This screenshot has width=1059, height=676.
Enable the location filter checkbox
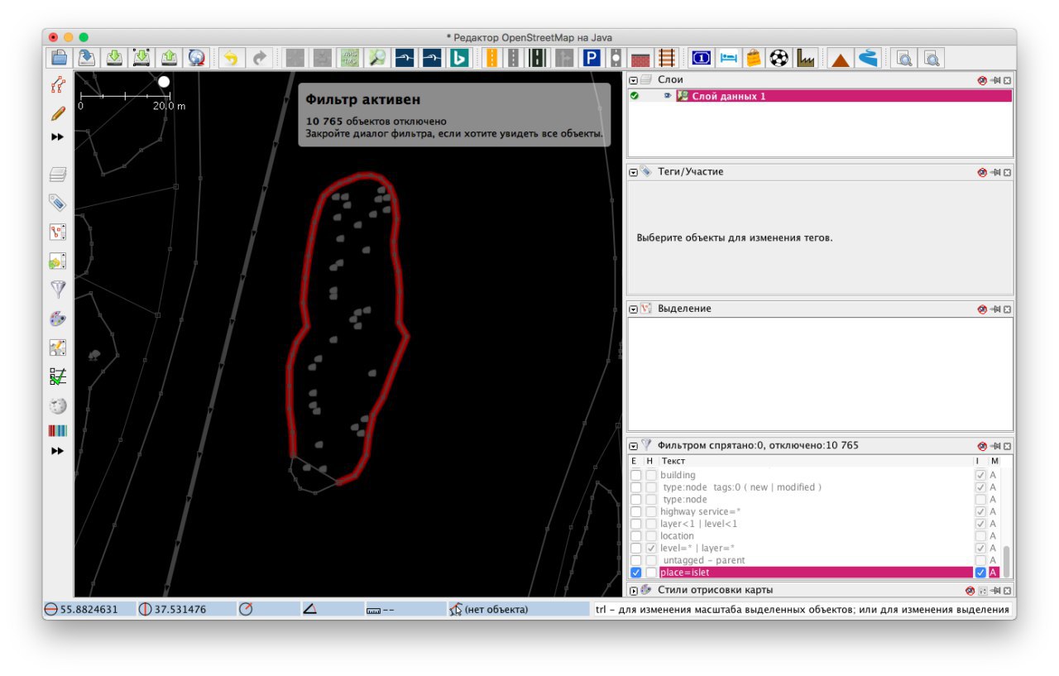635,536
